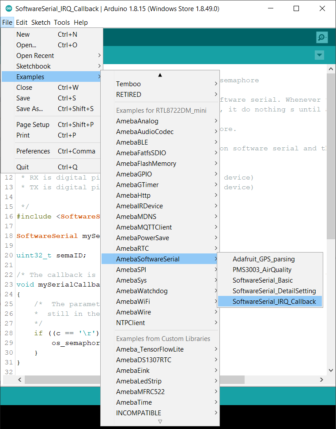This screenshot has height=429, width=336.
Task: Load the SoftwareSerial_Basic example
Action: 270,280
